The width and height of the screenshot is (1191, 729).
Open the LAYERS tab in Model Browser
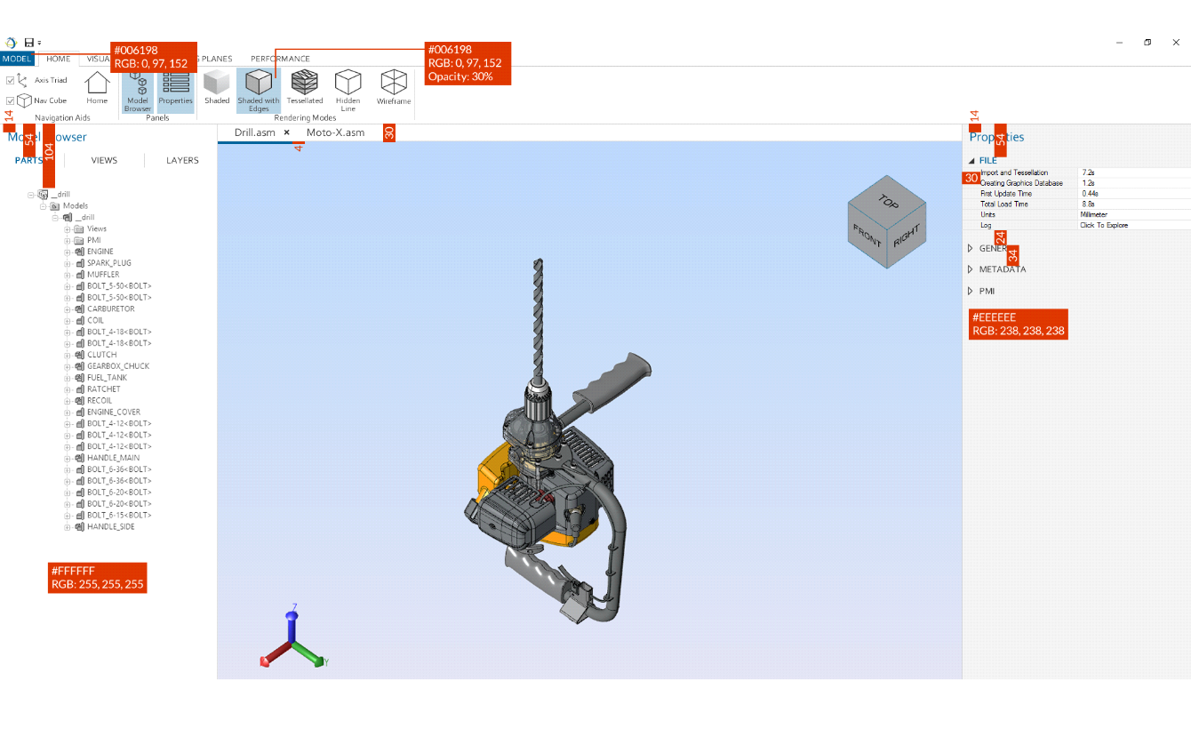[x=182, y=161]
